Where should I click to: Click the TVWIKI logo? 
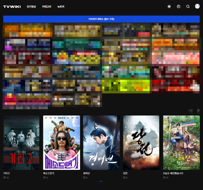click(x=12, y=7)
